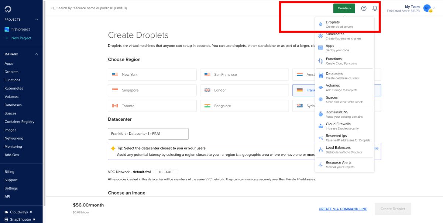The height and width of the screenshot is (223, 443).
Task: Click the first-project icon in the sidebar
Action: pyautogui.click(x=7, y=29)
